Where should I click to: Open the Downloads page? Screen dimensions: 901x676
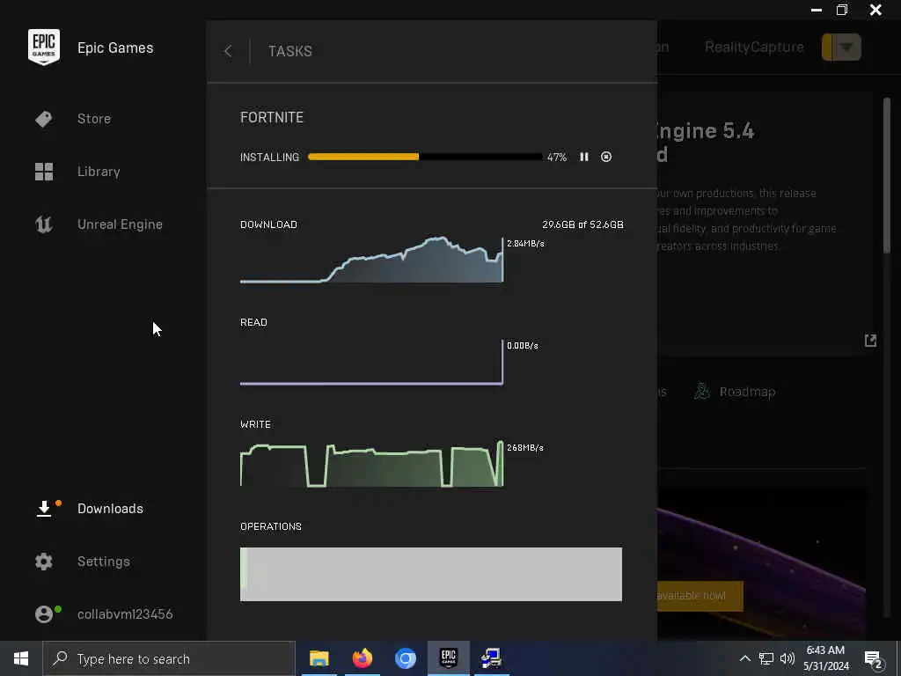pos(110,508)
